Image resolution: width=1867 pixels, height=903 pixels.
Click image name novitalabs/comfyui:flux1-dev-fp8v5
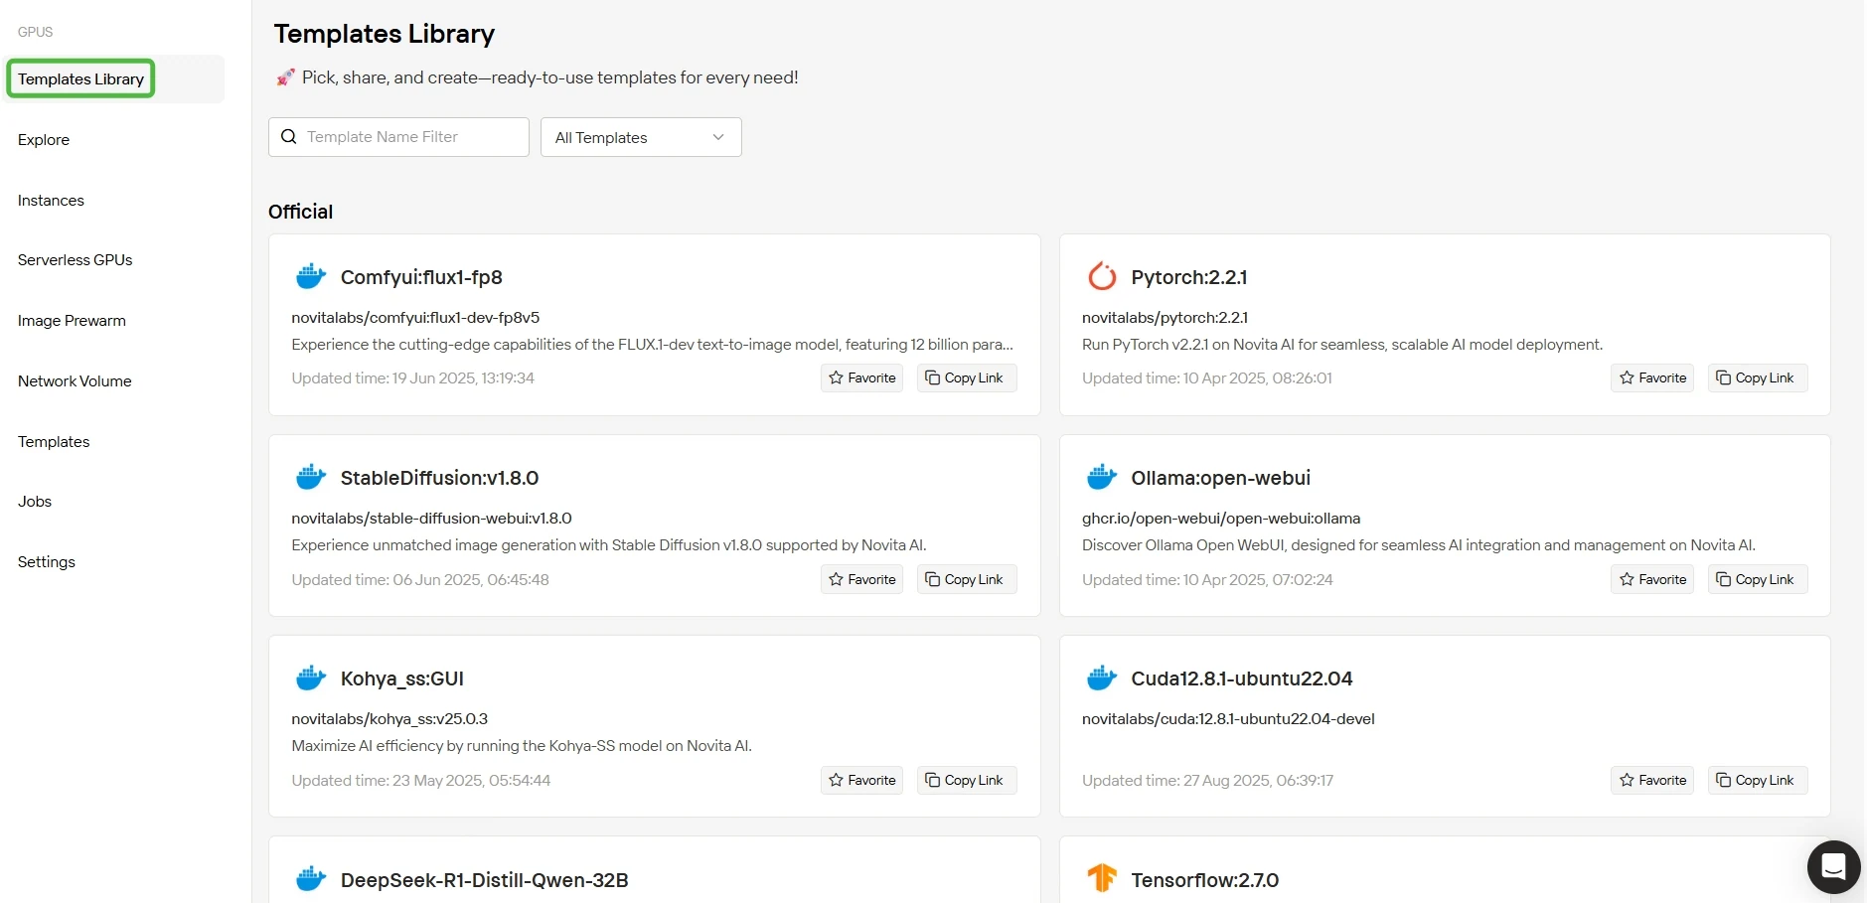pyautogui.click(x=415, y=318)
